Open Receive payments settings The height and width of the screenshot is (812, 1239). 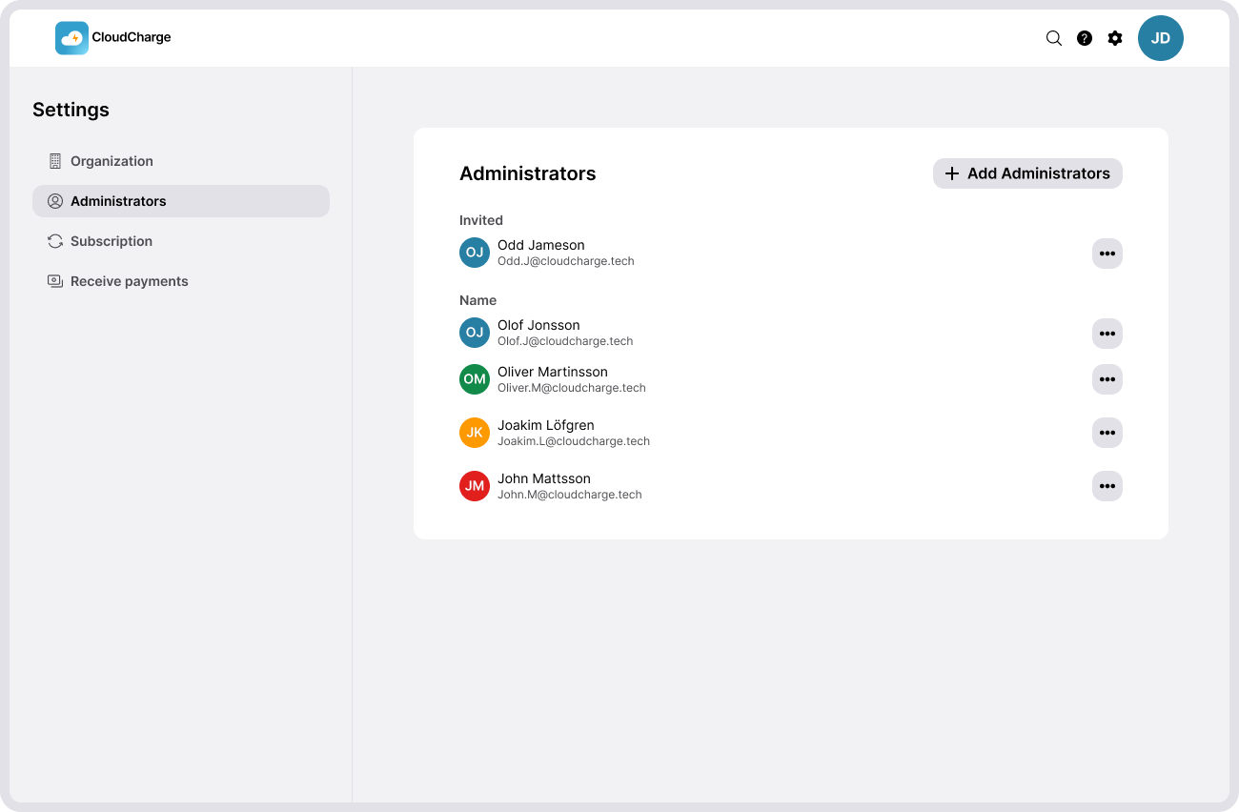pos(181,281)
